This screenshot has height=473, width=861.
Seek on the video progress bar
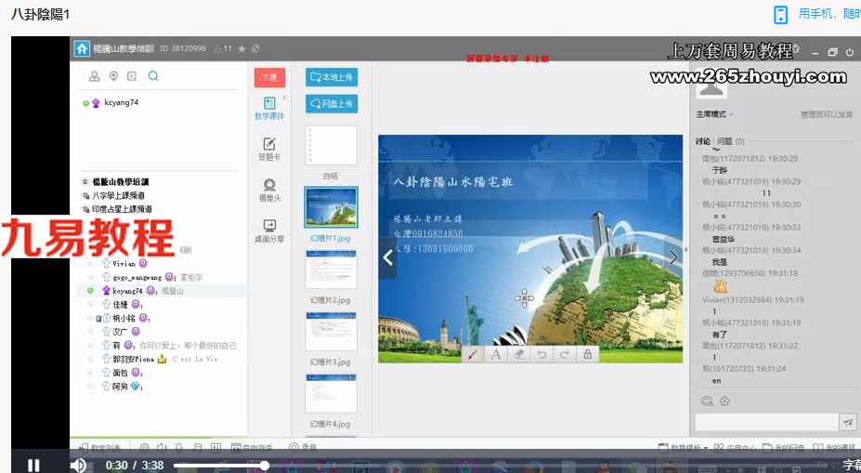pyautogui.click(x=494, y=466)
